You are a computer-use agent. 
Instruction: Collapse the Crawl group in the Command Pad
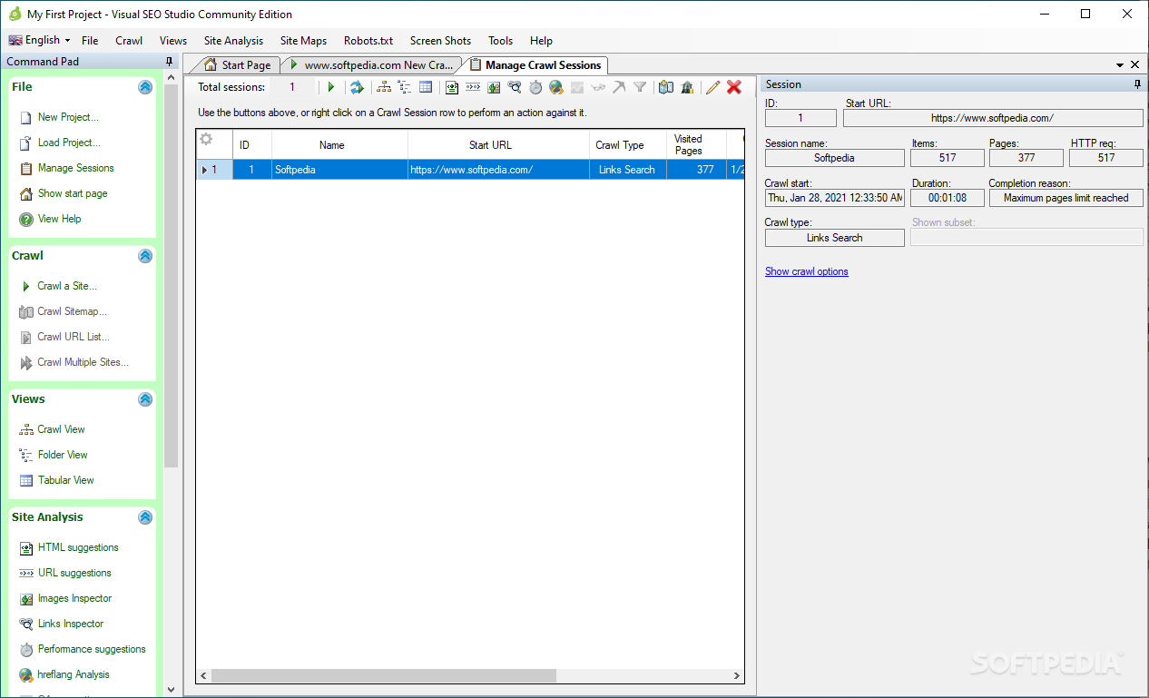[145, 256]
